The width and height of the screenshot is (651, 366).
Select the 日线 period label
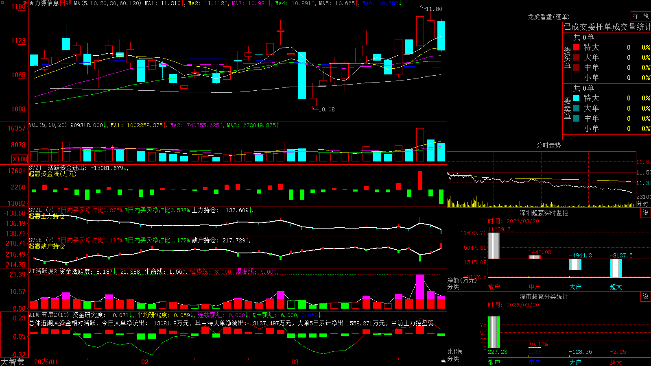(66, 3)
